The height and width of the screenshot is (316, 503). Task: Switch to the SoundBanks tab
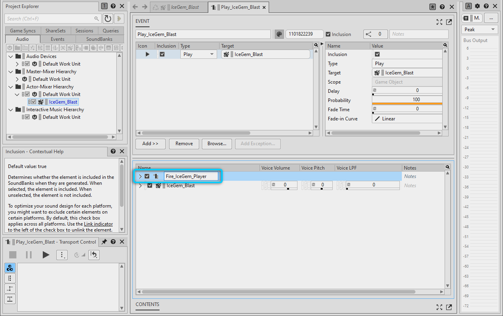click(99, 39)
